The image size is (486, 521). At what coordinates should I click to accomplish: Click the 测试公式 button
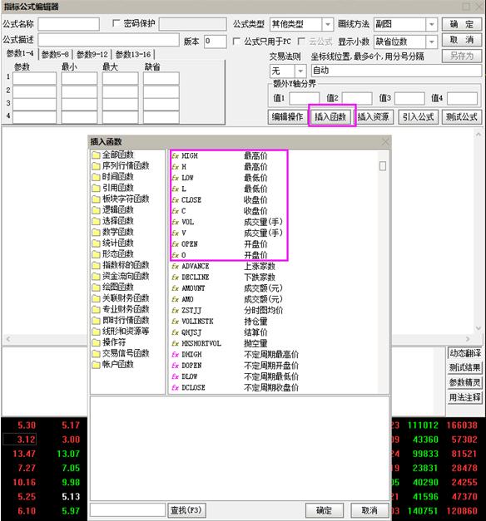(x=462, y=117)
